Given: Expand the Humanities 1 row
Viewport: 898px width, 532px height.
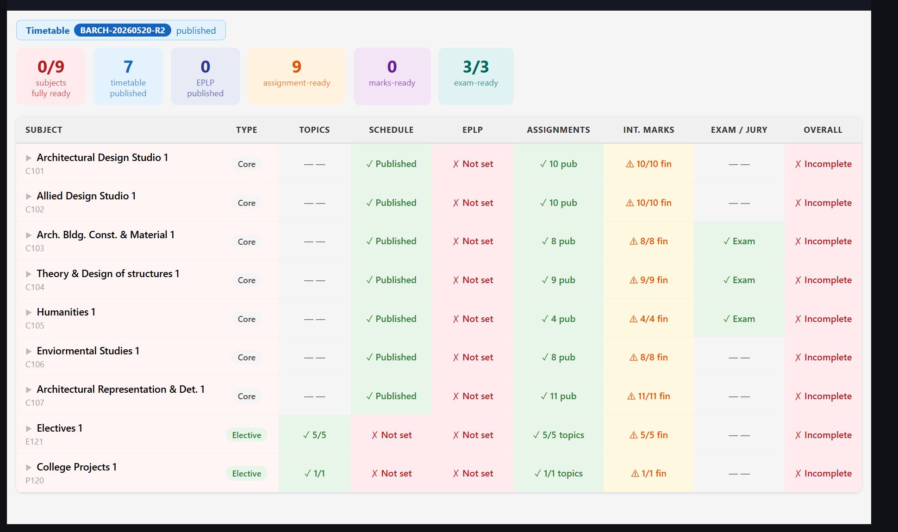Looking at the screenshot, I should (x=29, y=313).
